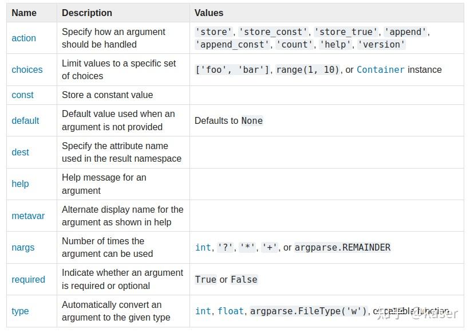Select the 'store_true' code value
470x332 pixels.
point(349,32)
